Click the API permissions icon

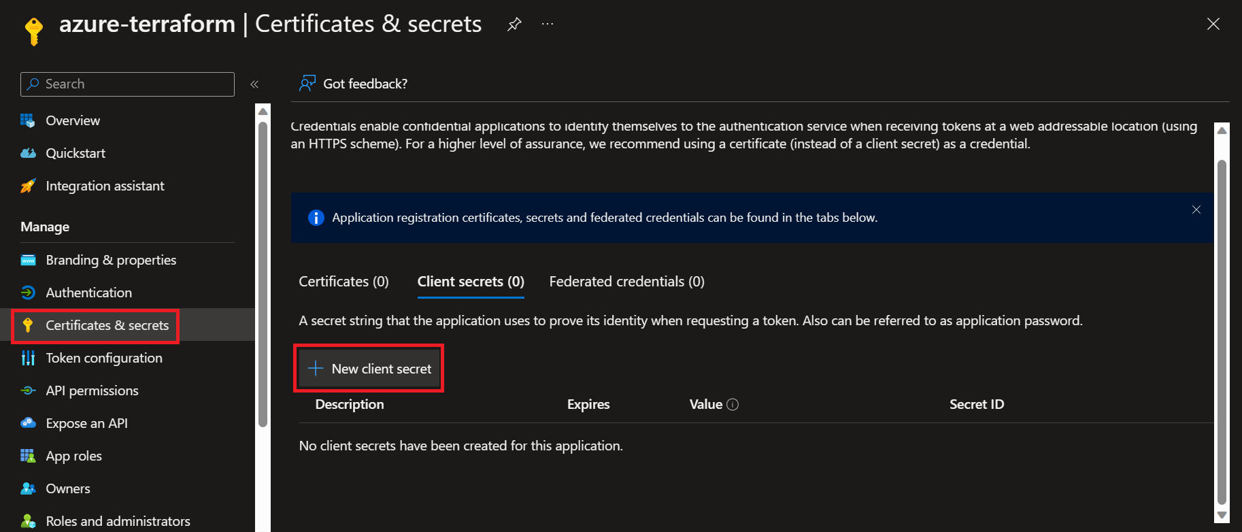[x=28, y=390]
